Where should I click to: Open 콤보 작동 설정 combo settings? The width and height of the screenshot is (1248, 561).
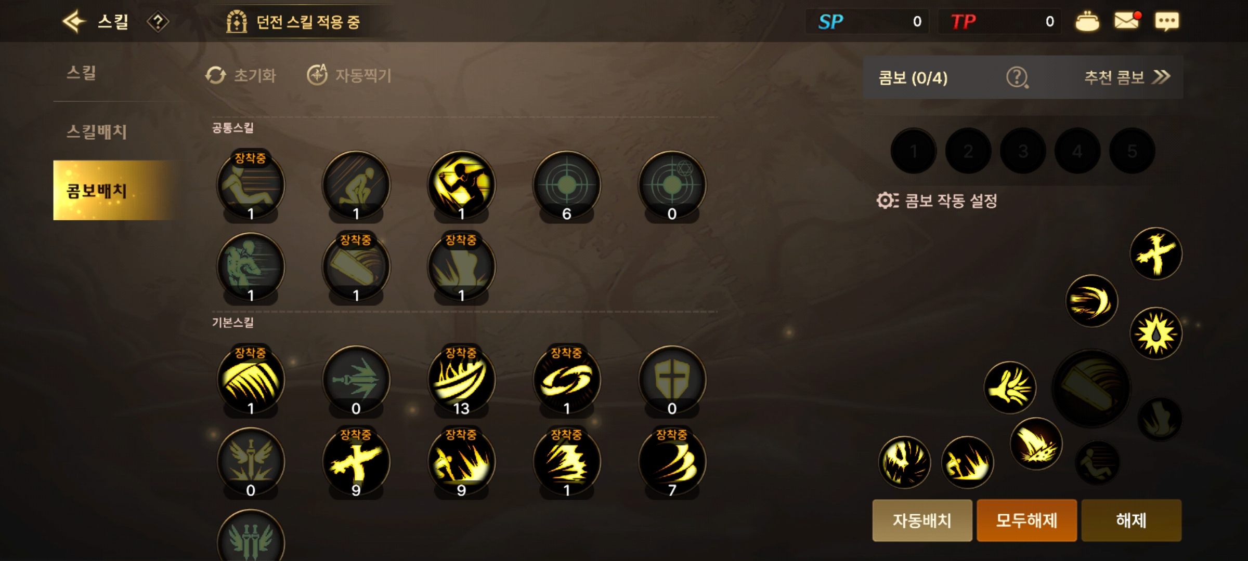[937, 201]
